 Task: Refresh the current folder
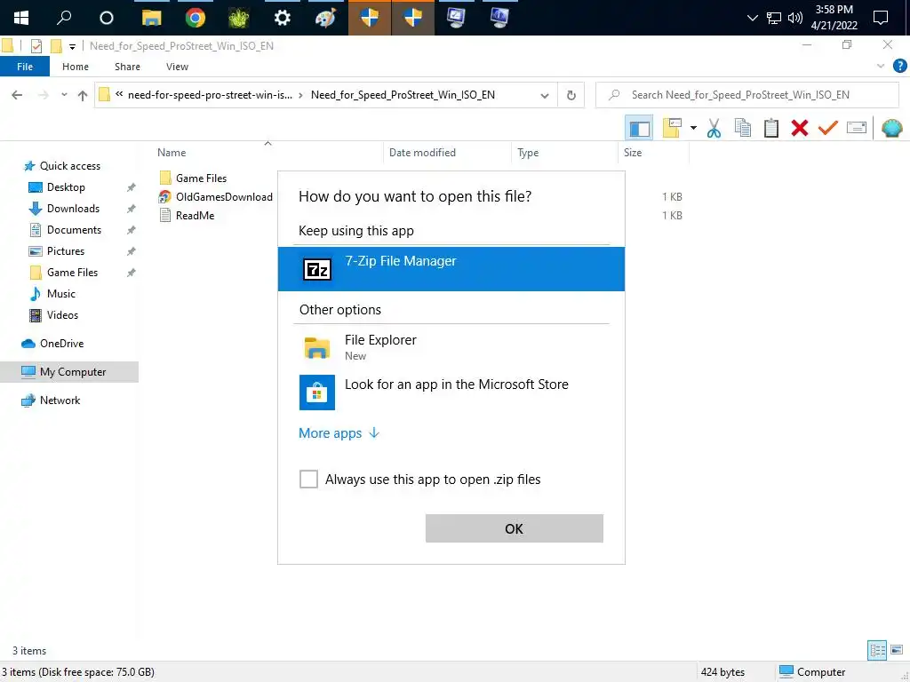click(x=571, y=95)
